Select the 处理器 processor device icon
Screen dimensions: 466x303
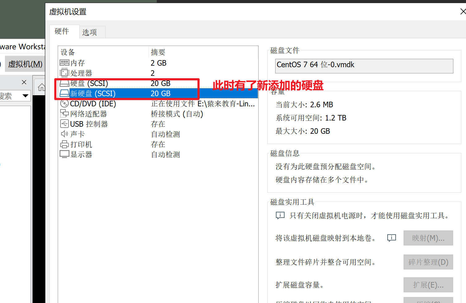pyautogui.click(x=64, y=73)
